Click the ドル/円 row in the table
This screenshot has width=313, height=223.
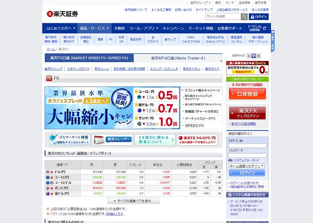(x=133, y=172)
